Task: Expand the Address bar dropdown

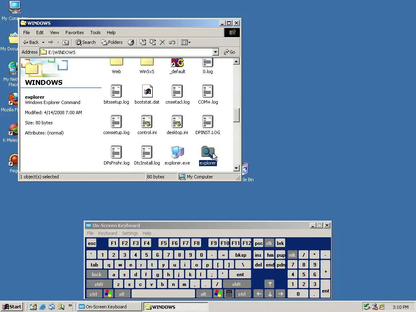Action: pyautogui.click(x=216, y=52)
